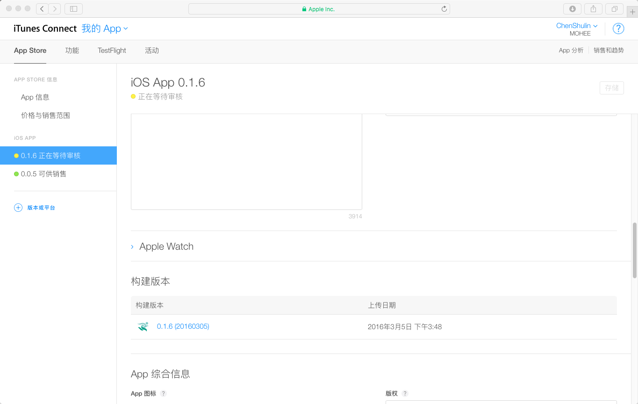638x404 pixels.
Task: Click the 构建版本 column header
Action: point(150,305)
